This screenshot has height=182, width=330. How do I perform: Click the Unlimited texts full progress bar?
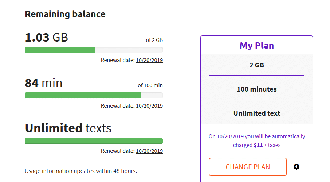pos(94,141)
